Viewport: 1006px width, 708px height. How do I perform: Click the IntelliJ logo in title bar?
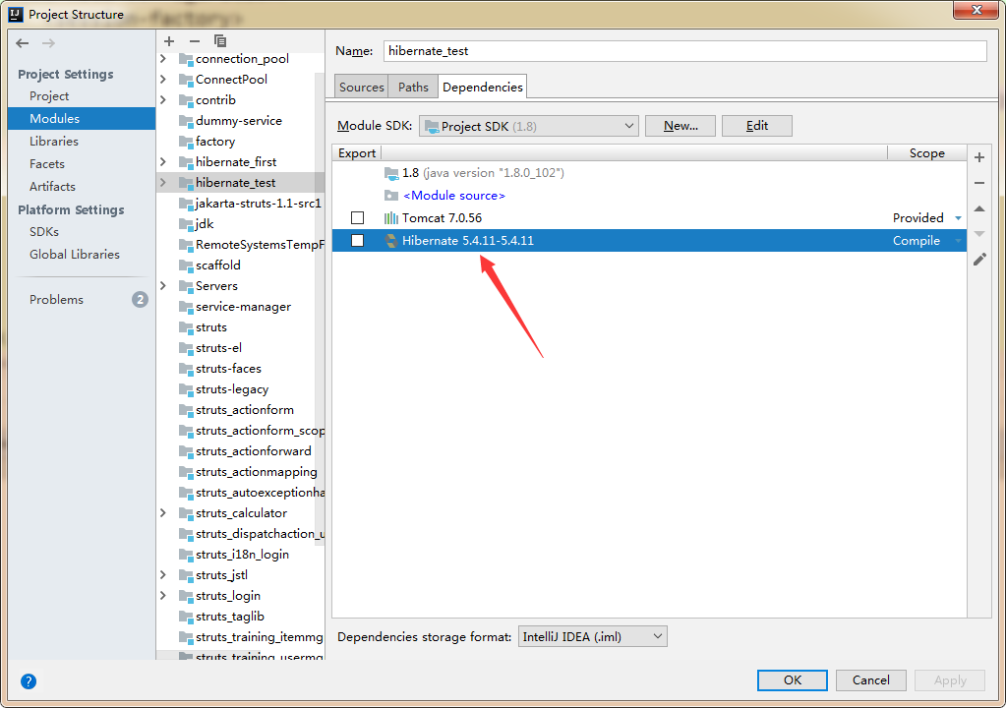pyautogui.click(x=16, y=14)
